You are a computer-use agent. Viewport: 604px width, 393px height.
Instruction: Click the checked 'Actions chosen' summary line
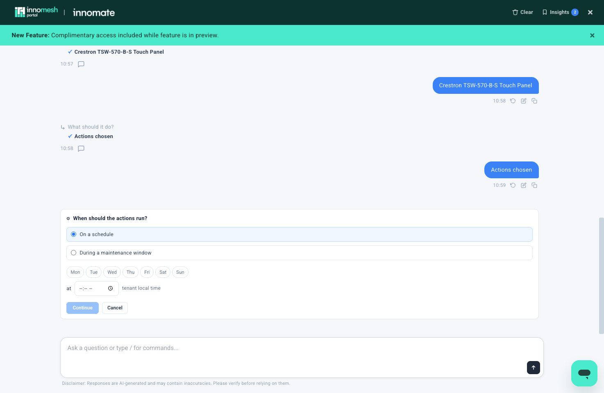point(91,136)
